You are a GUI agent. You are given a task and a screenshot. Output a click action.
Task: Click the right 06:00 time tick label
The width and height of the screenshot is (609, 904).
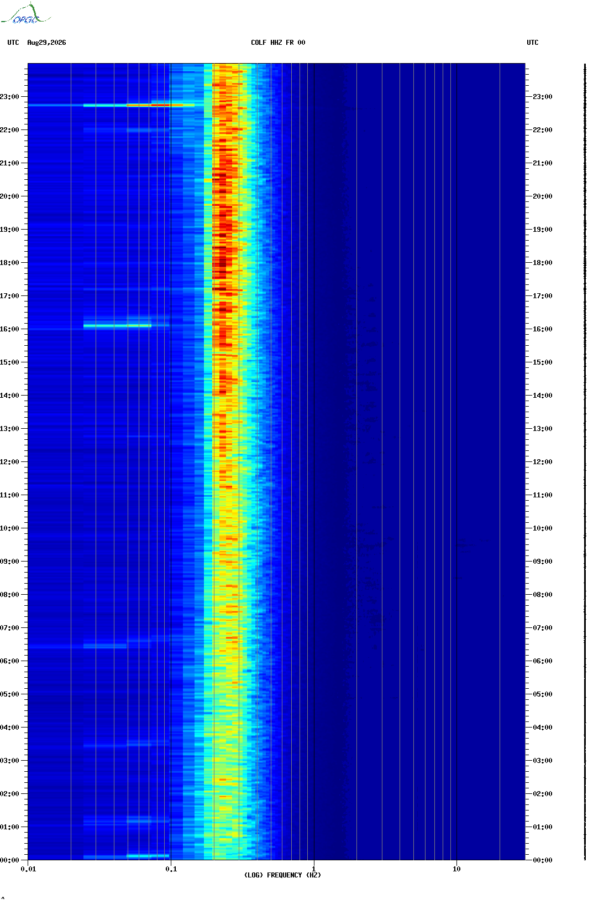pos(543,661)
